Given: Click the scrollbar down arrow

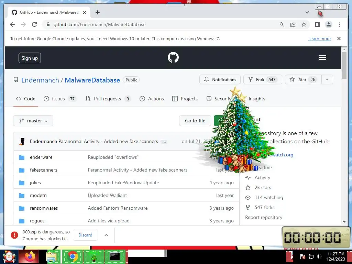Looking at the screenshot, I should tap(344, 222).
